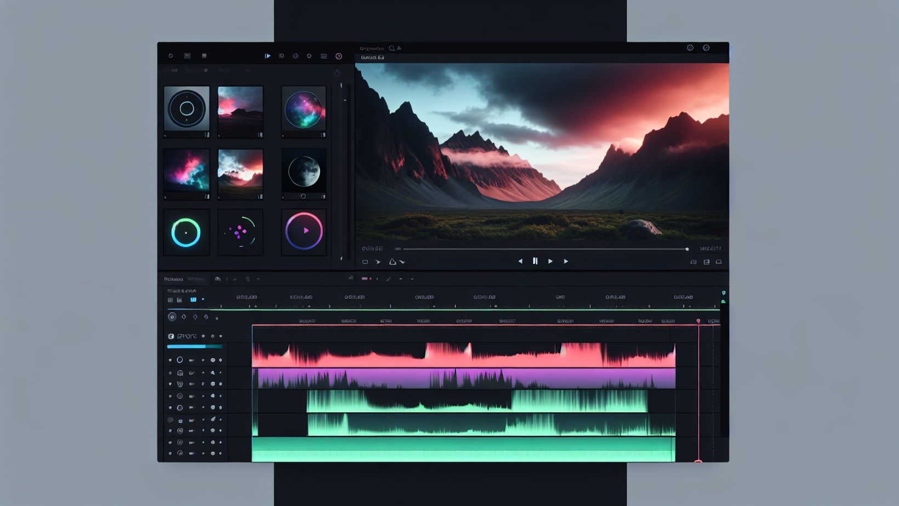
Task: Expand the dropdown arrow beside the bell icon
Action: (402, 262)
